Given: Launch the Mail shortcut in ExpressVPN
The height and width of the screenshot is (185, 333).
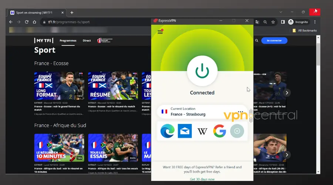Looking at the screenshot, I should 185,131.
